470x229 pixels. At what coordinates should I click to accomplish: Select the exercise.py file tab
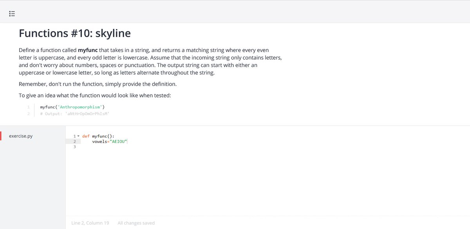[33, 136]
